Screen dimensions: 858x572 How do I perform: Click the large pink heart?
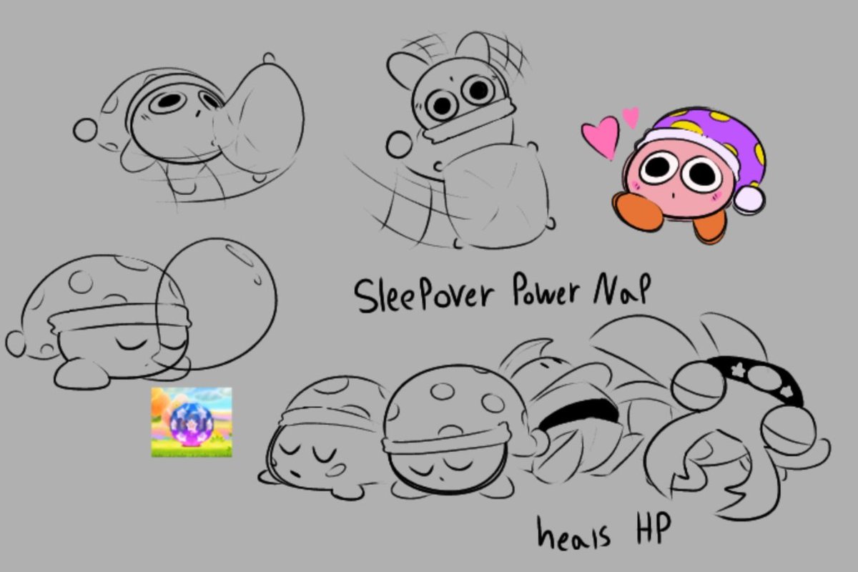(x=601, y=138)
